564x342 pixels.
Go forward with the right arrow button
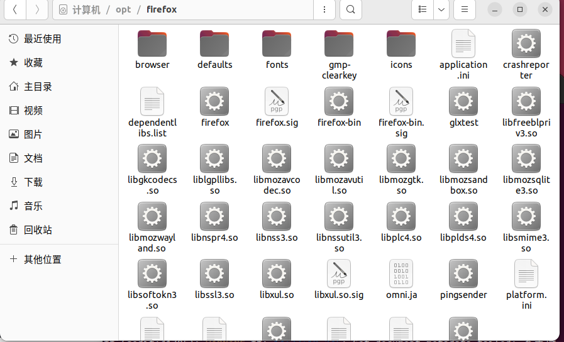coord(37,9)
